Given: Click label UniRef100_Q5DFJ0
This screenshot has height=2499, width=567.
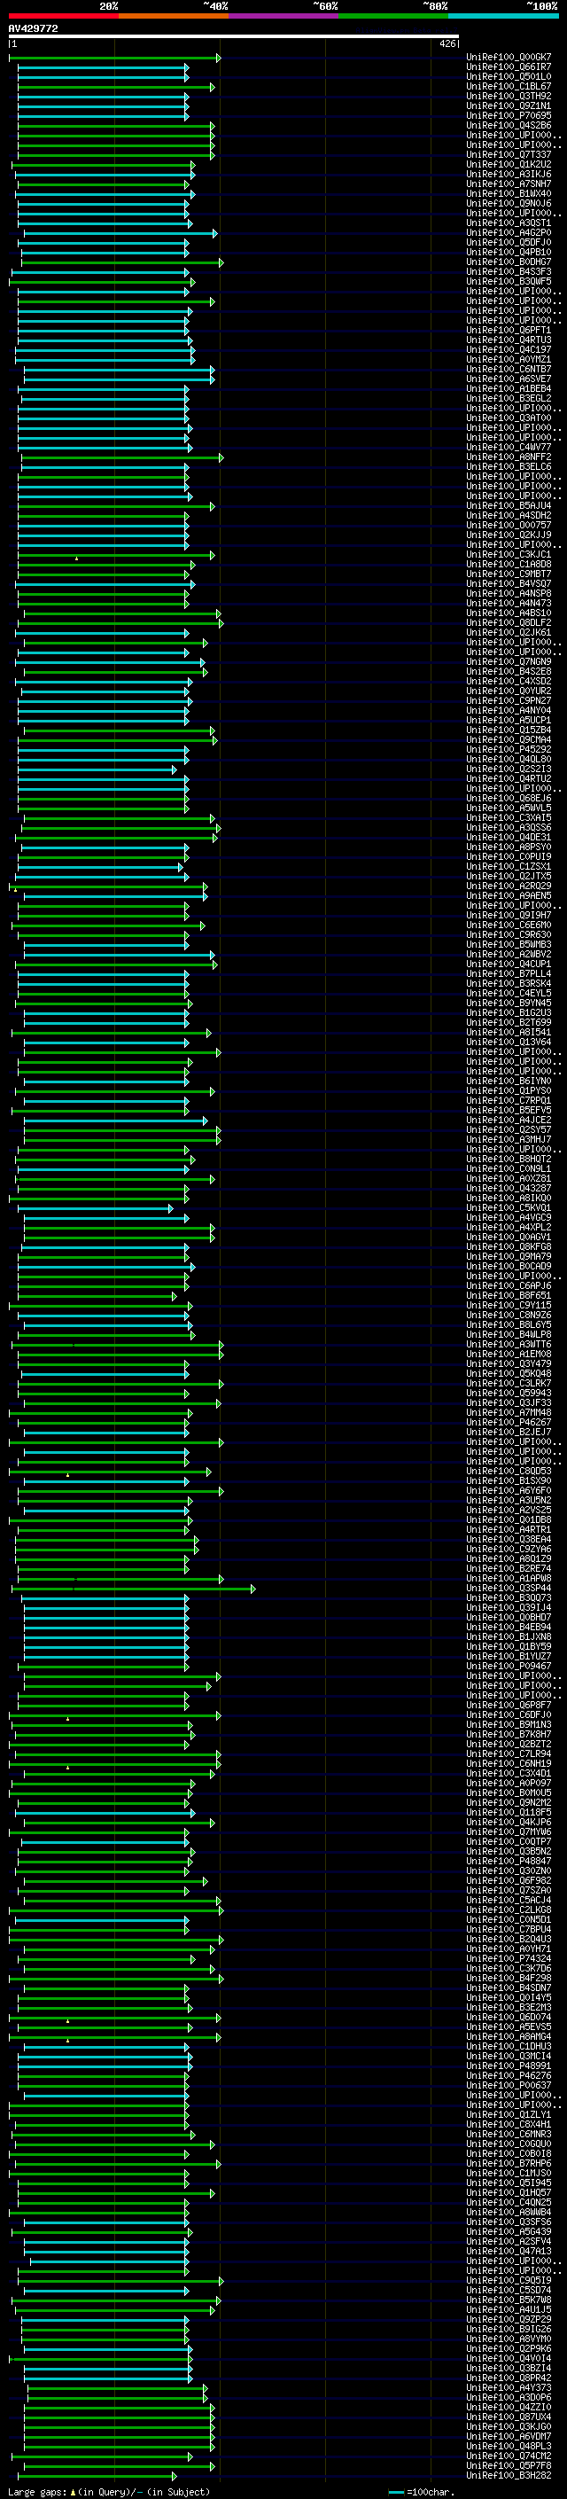Looking at the screenshot, I should (509, 243).
